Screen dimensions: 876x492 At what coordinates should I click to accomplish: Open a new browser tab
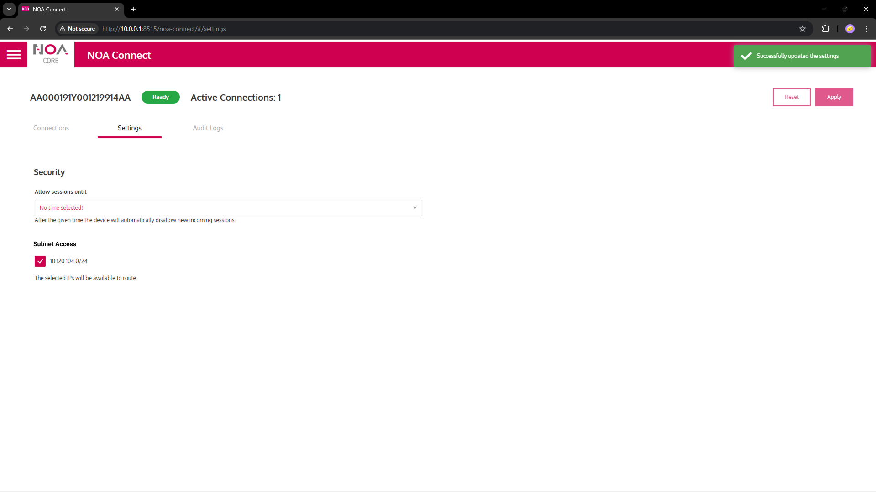click(133, 9)
